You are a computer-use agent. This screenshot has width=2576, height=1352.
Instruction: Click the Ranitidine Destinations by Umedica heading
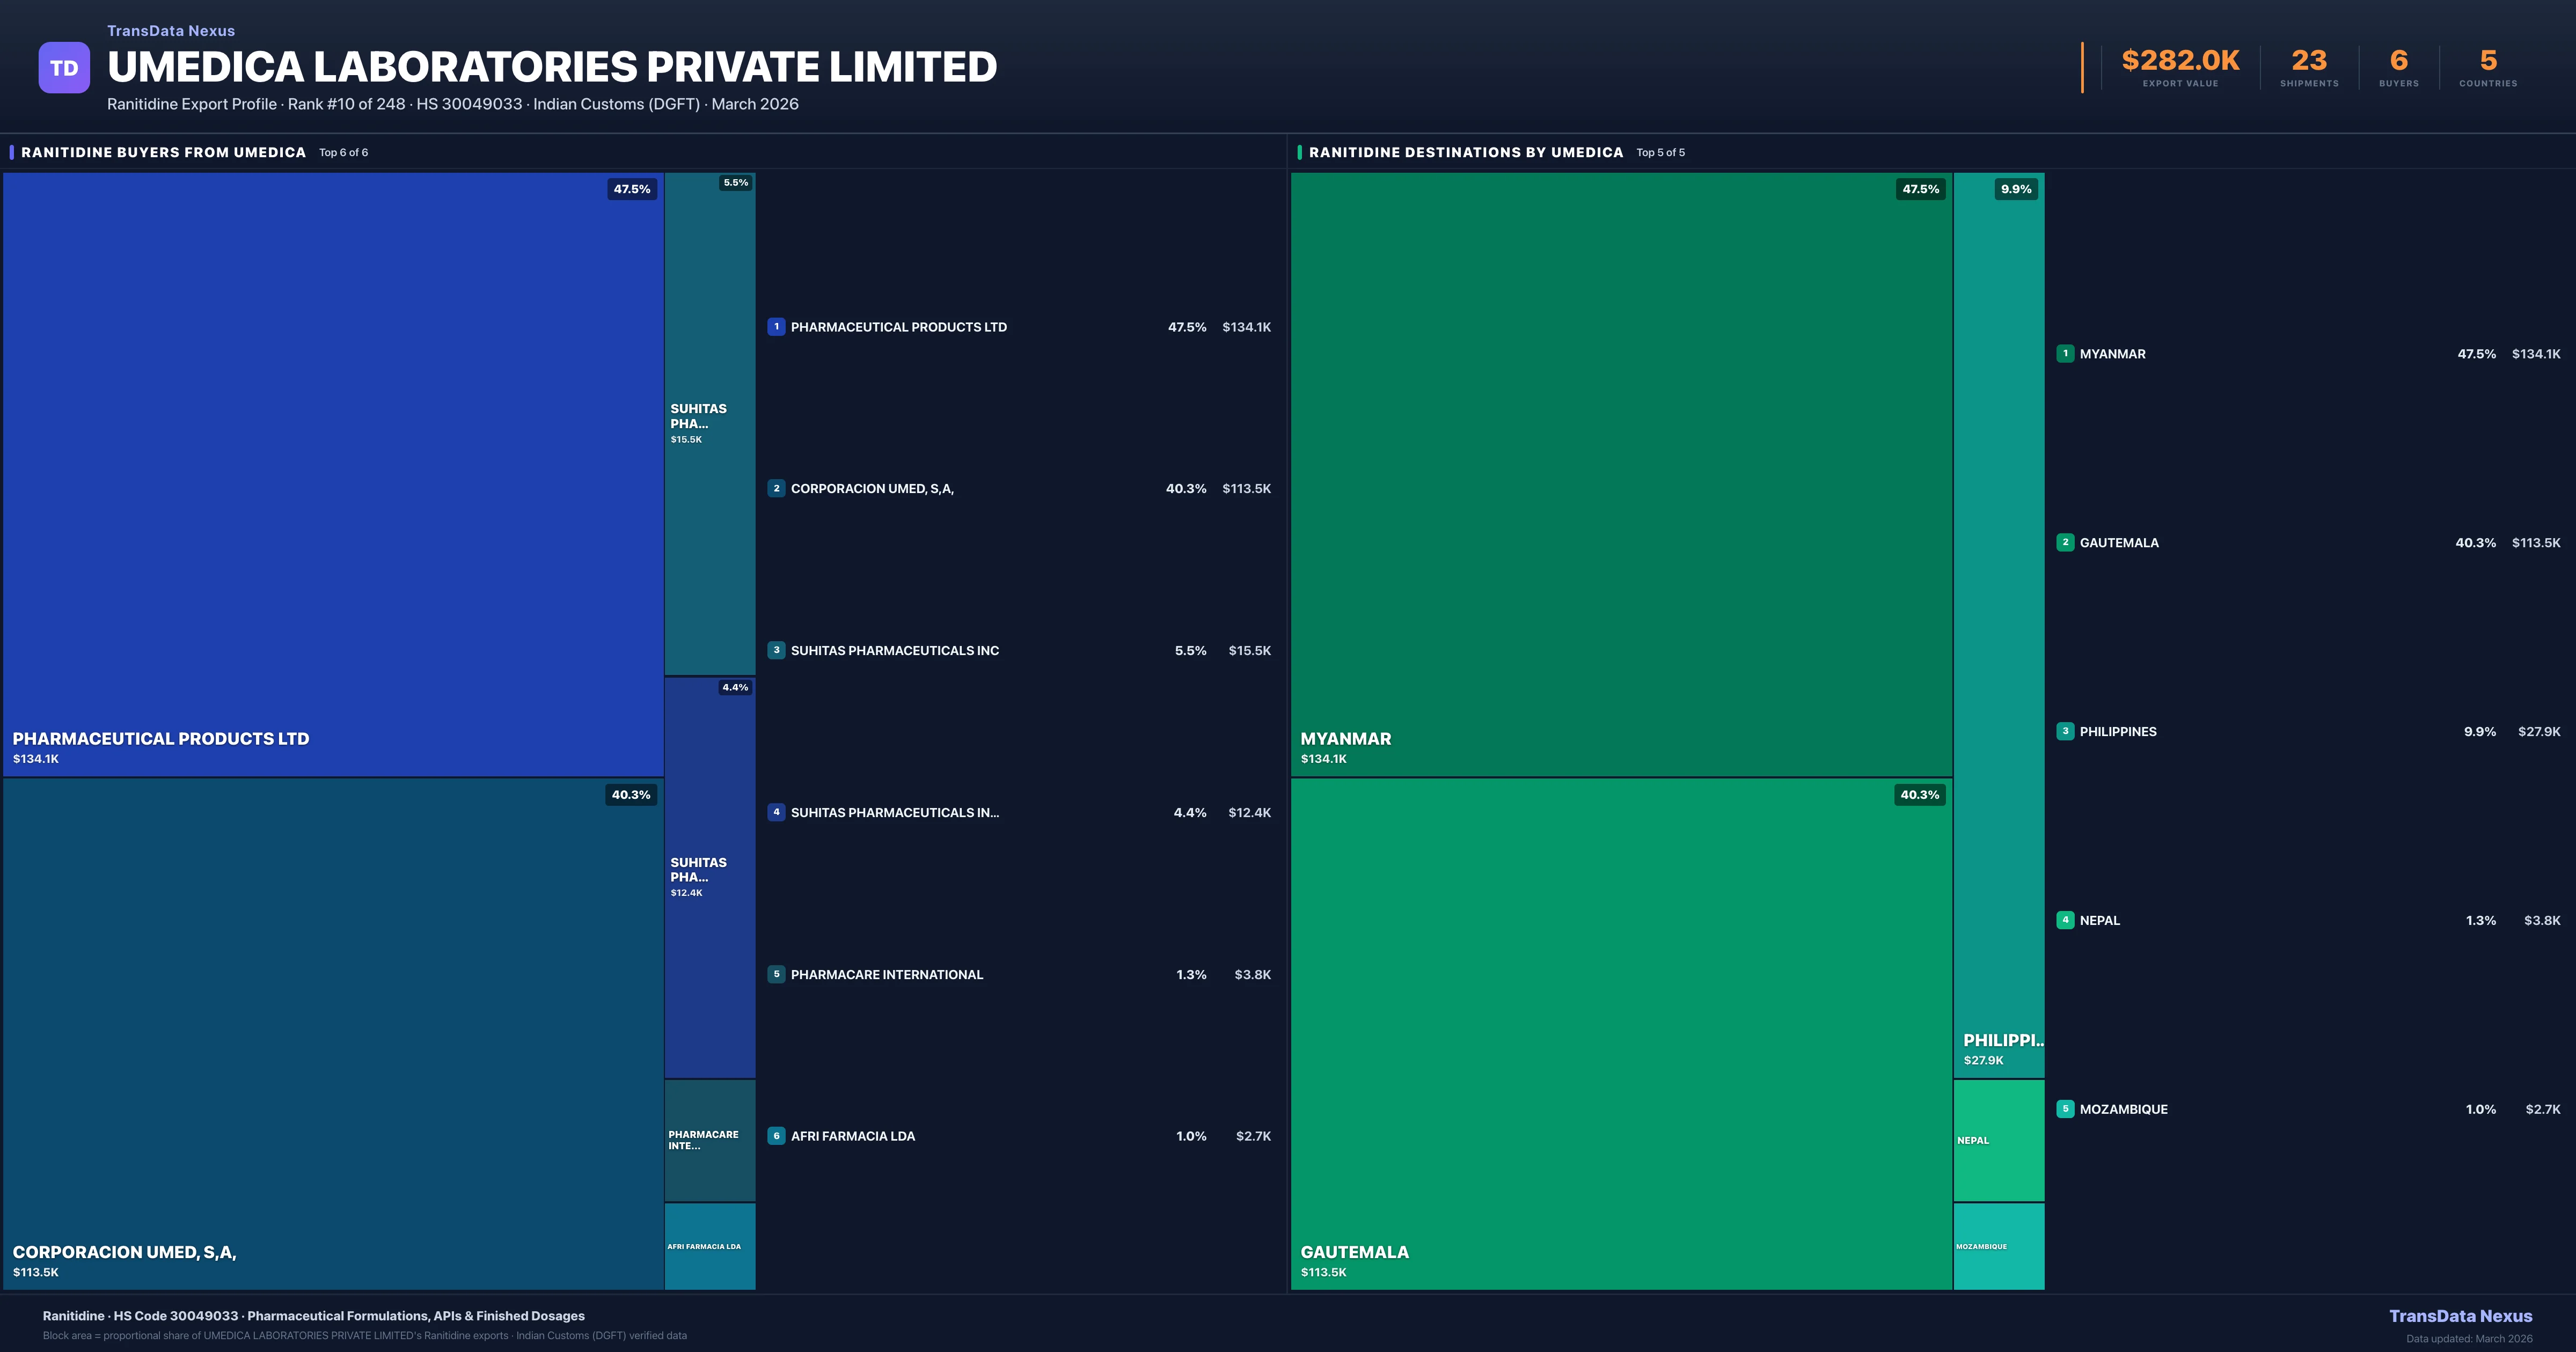1466,152
